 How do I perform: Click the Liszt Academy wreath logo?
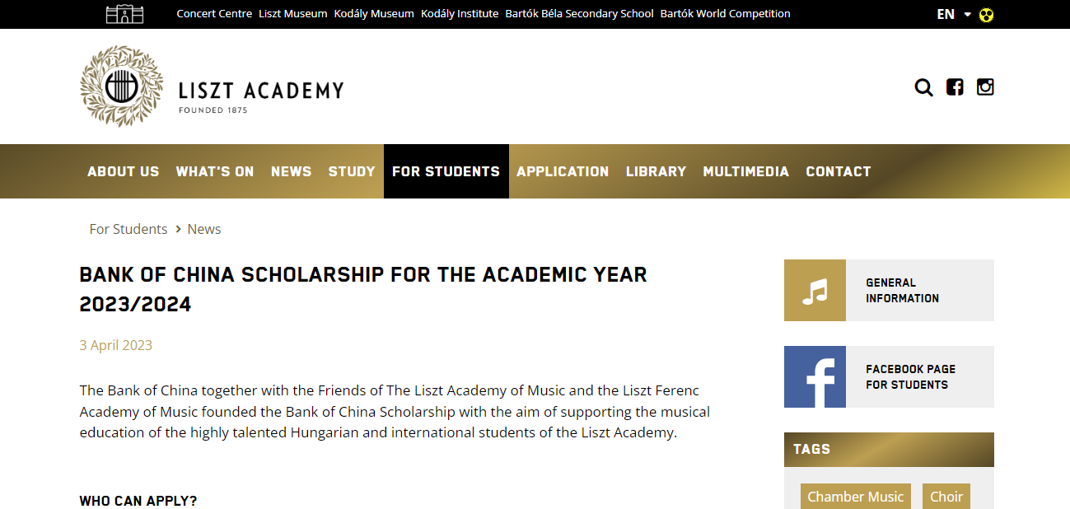point(121,86)
